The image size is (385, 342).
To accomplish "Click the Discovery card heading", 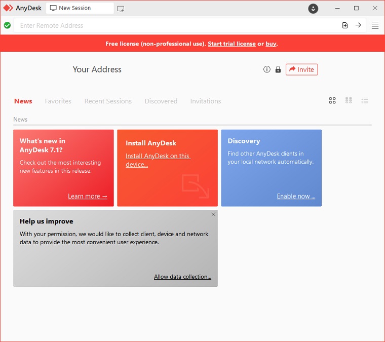I will pyautogui.click(x=244, y=141).
